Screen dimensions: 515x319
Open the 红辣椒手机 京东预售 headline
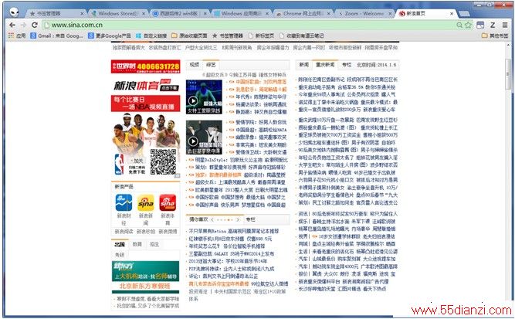tap(230, 239)
